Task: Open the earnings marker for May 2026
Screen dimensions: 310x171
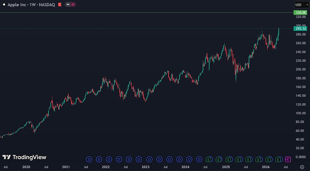Action: 278,159
